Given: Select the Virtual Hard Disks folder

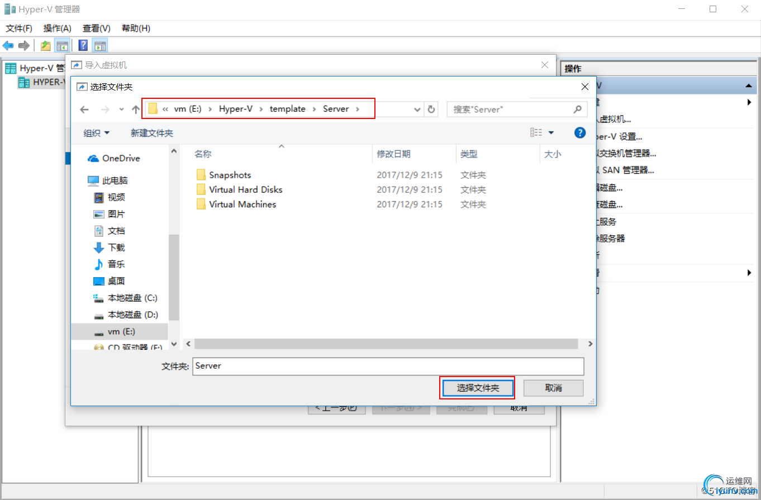Looking at the screenshot, I should pos(239,189).
